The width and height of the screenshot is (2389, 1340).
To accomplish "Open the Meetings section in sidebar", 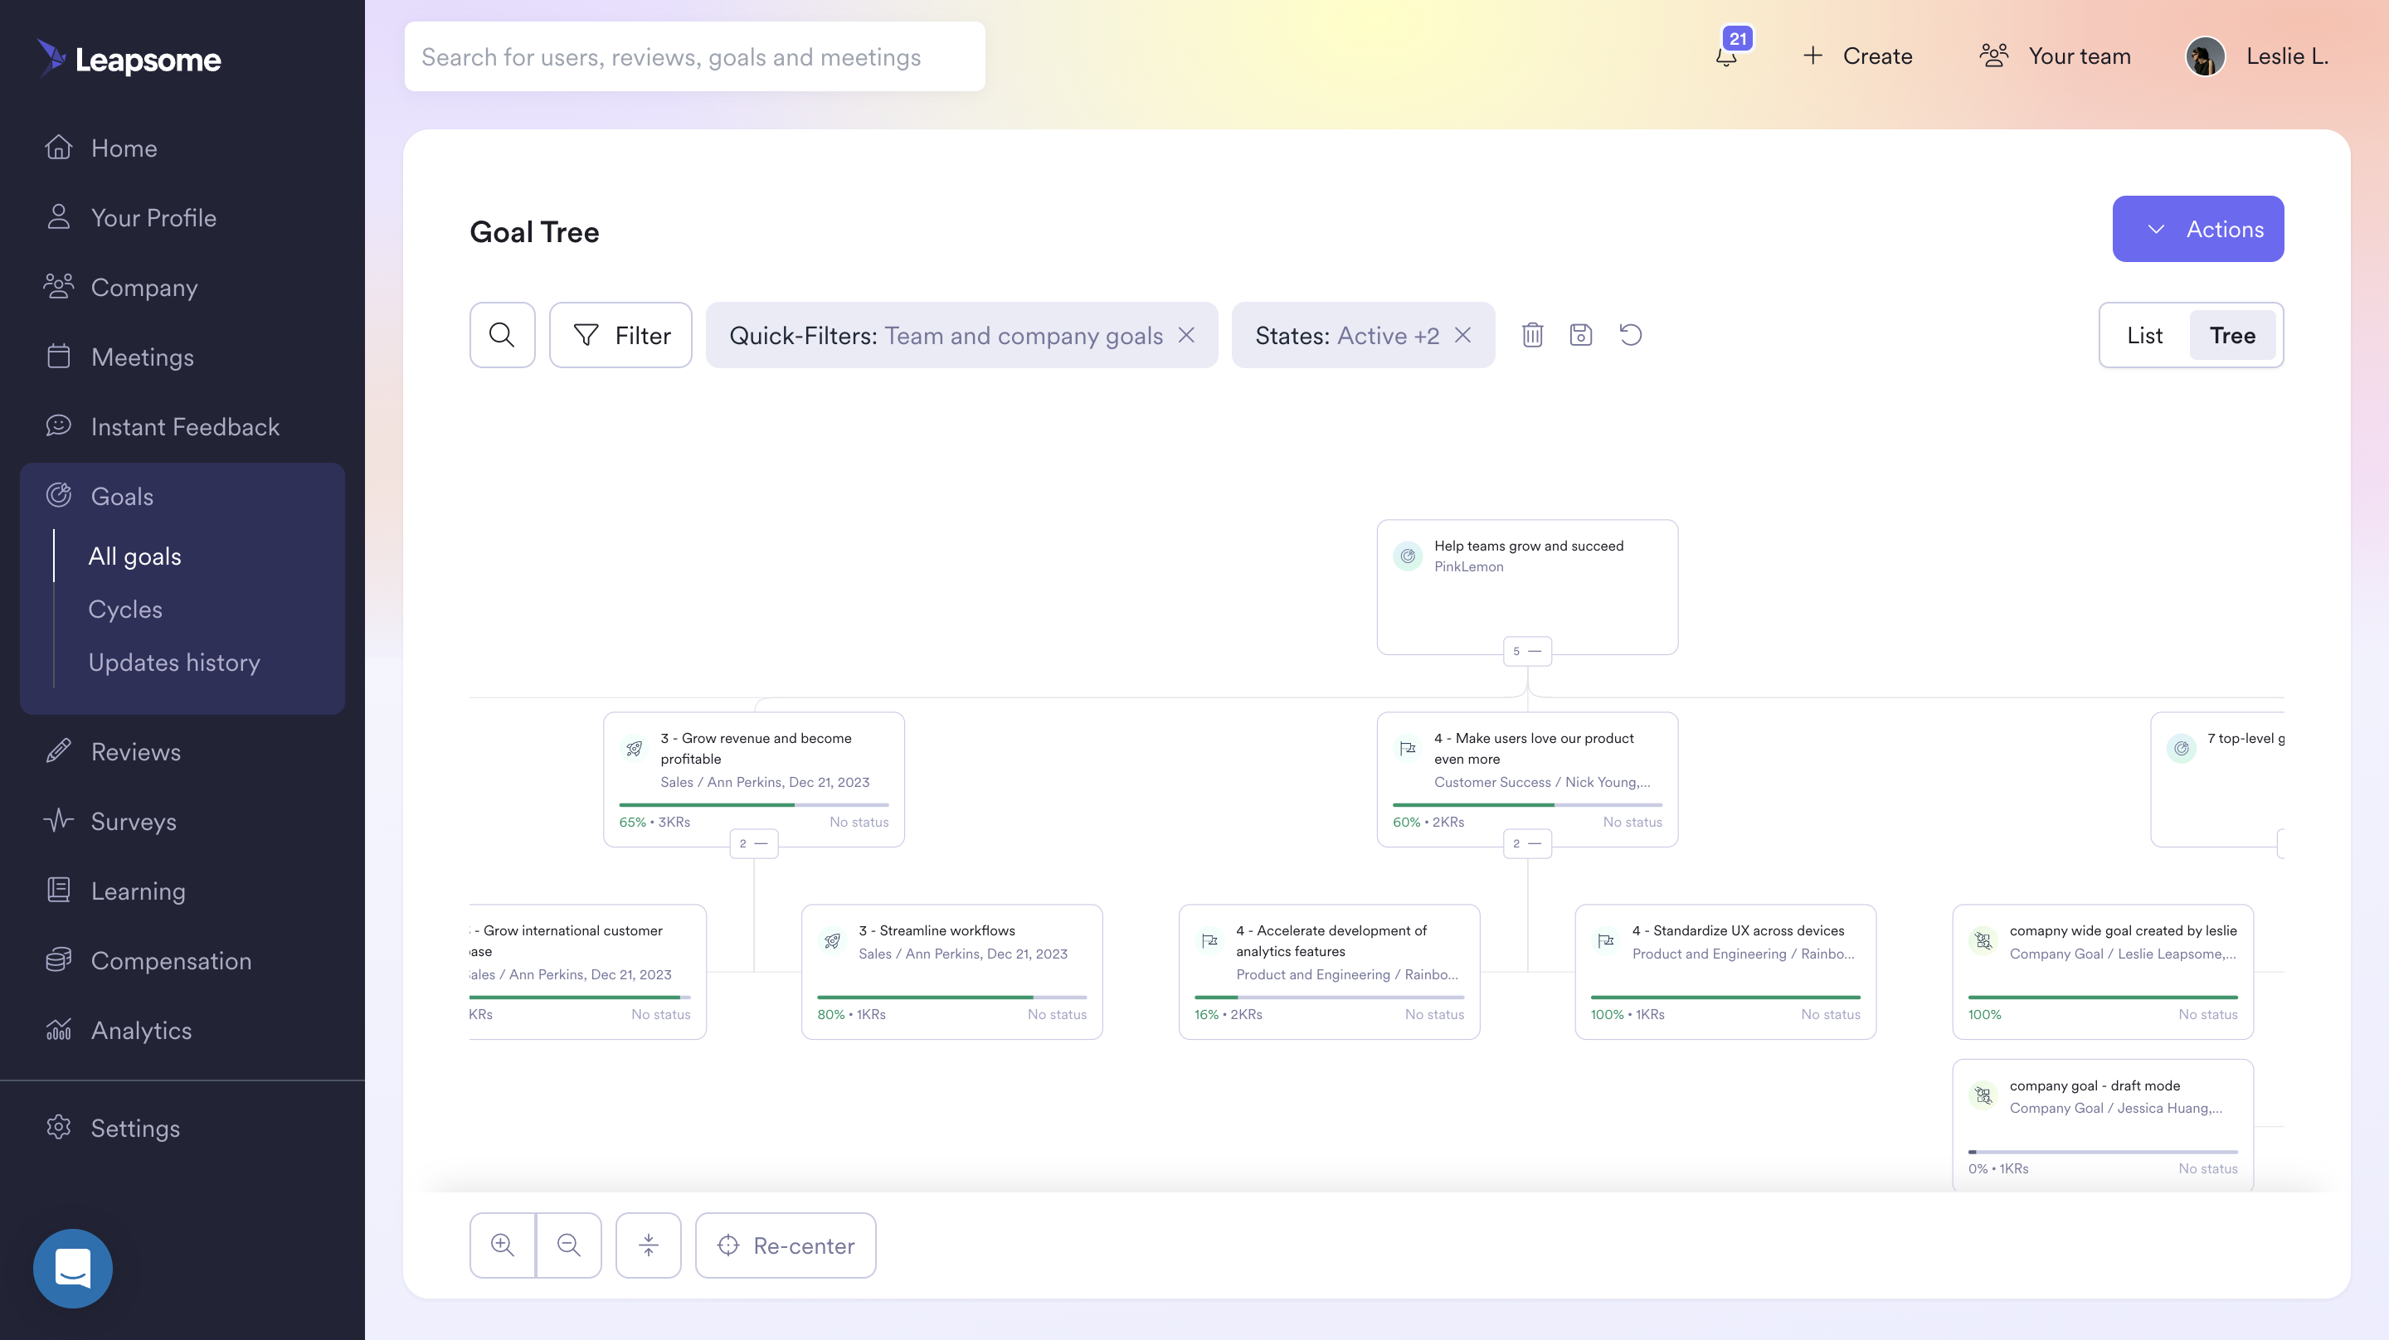I will (x=142, y=356).
